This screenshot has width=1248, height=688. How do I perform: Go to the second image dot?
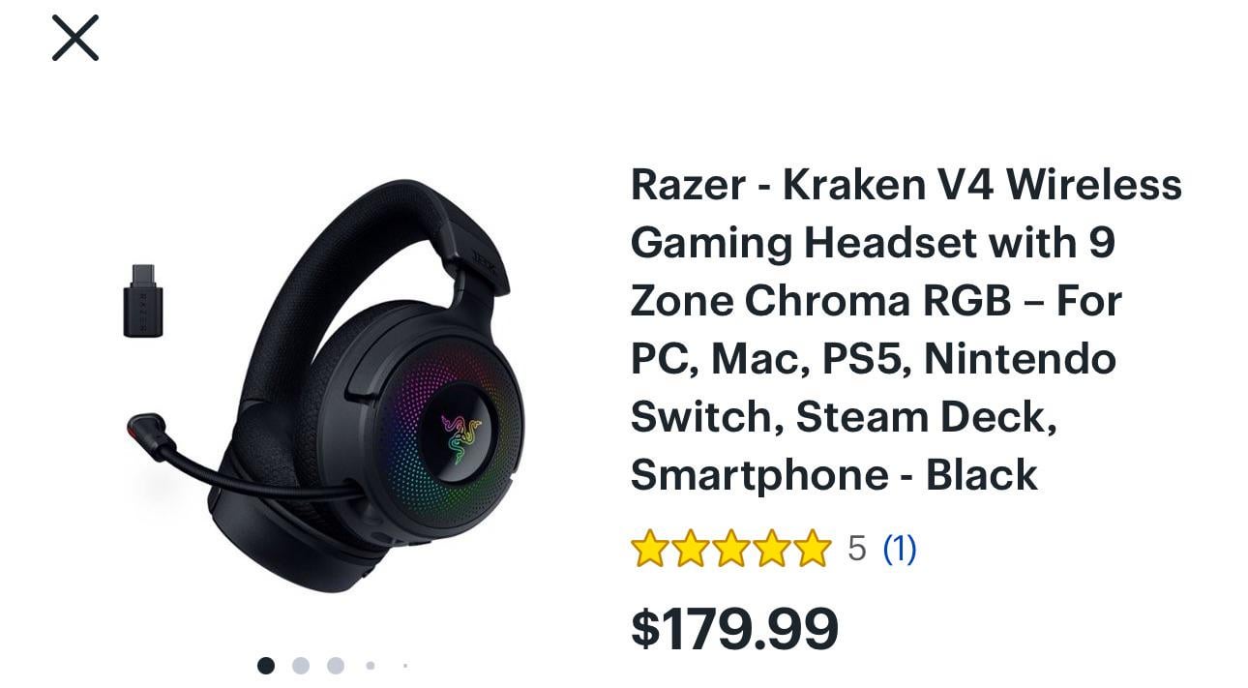301,666
